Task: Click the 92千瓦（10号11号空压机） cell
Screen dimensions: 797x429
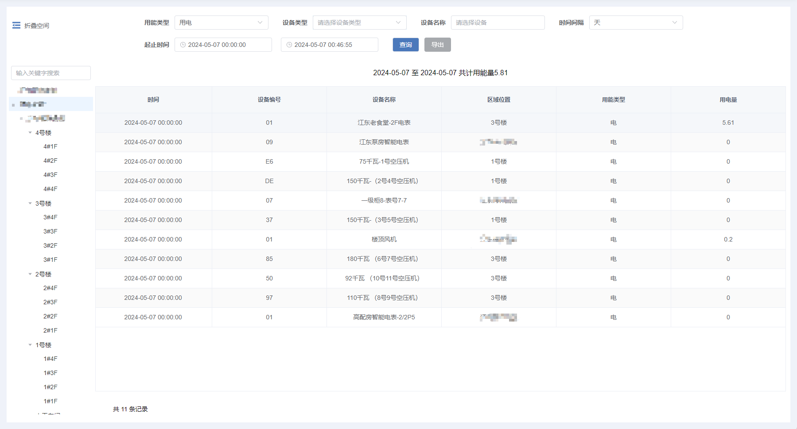Action: tap(384, 278)
